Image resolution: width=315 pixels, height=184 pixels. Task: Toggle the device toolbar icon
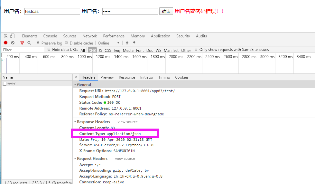tap(13, 36)
